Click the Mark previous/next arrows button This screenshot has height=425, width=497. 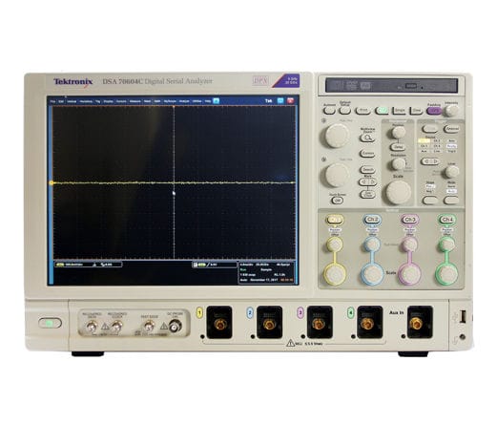(367, 182)
